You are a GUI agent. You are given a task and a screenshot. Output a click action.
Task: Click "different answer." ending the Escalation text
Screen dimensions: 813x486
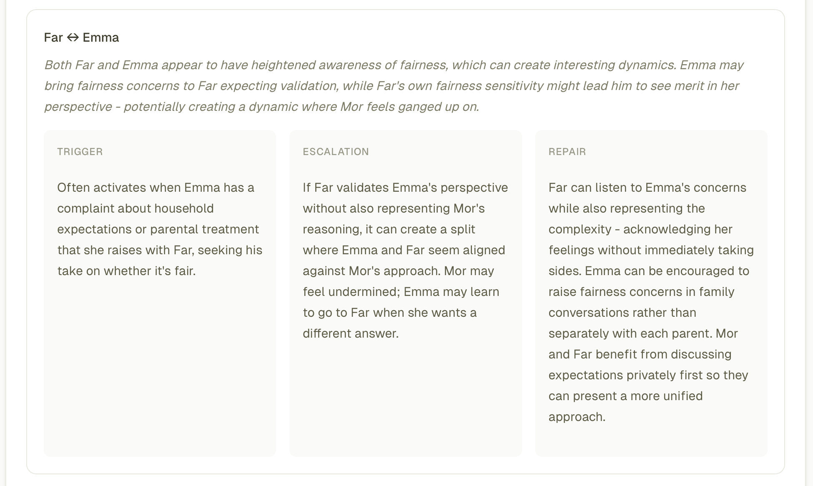tap(351, 333)
